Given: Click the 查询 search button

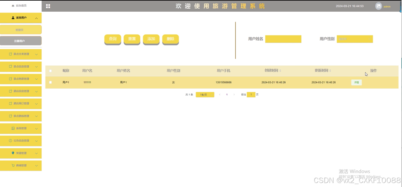Looking at the screenshot, I should pos(113,39).
